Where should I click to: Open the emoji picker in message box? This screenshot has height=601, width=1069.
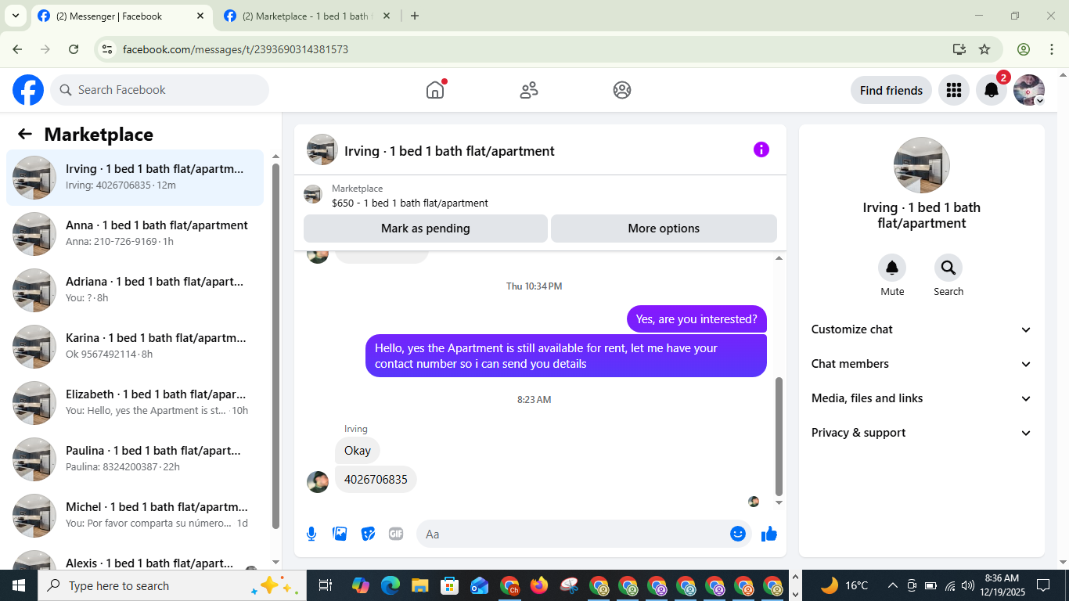pyautogui.click(x=738, y=534)
